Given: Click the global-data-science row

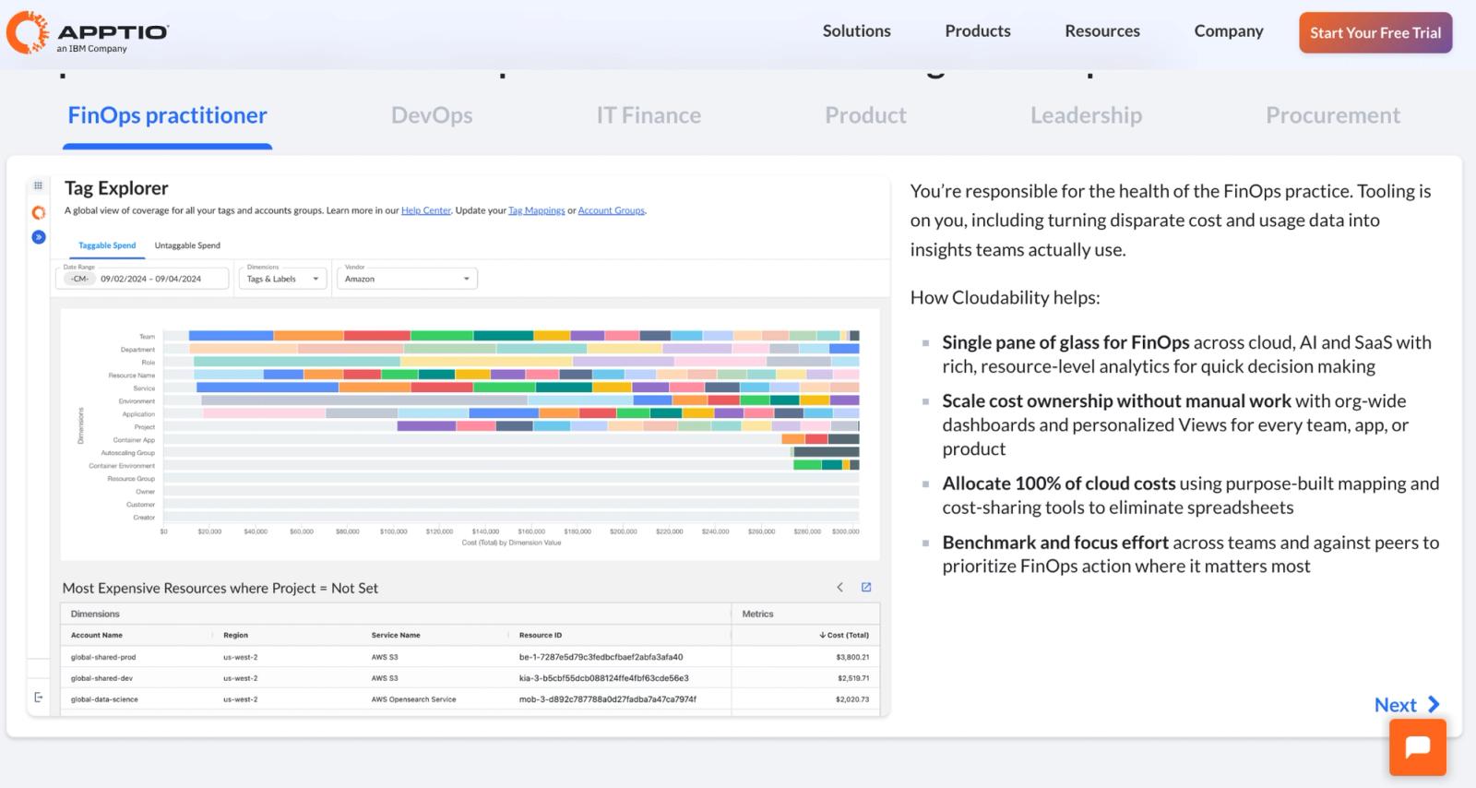Looking at the screenshot, I should (x=470, y=699).
